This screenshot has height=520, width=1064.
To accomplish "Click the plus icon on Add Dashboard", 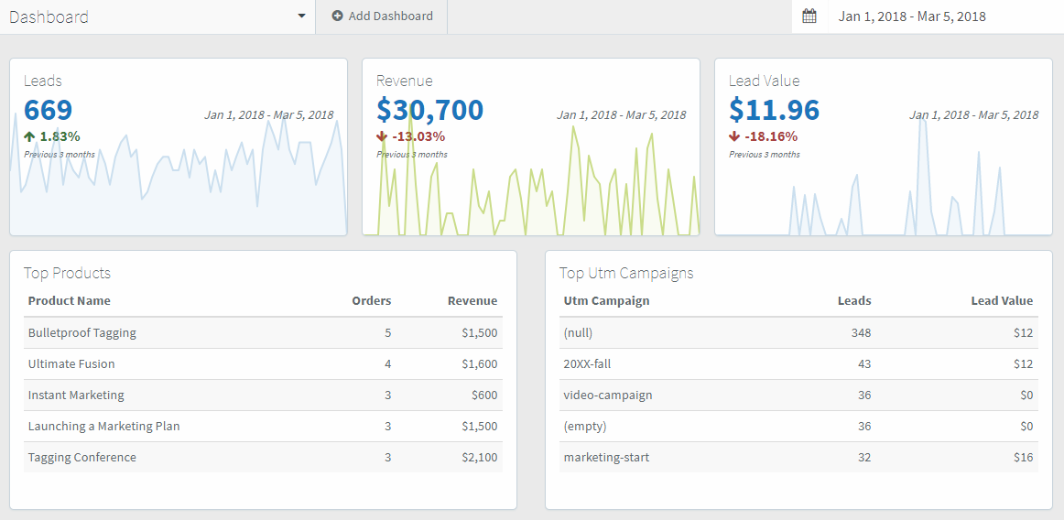I will 337,16.
